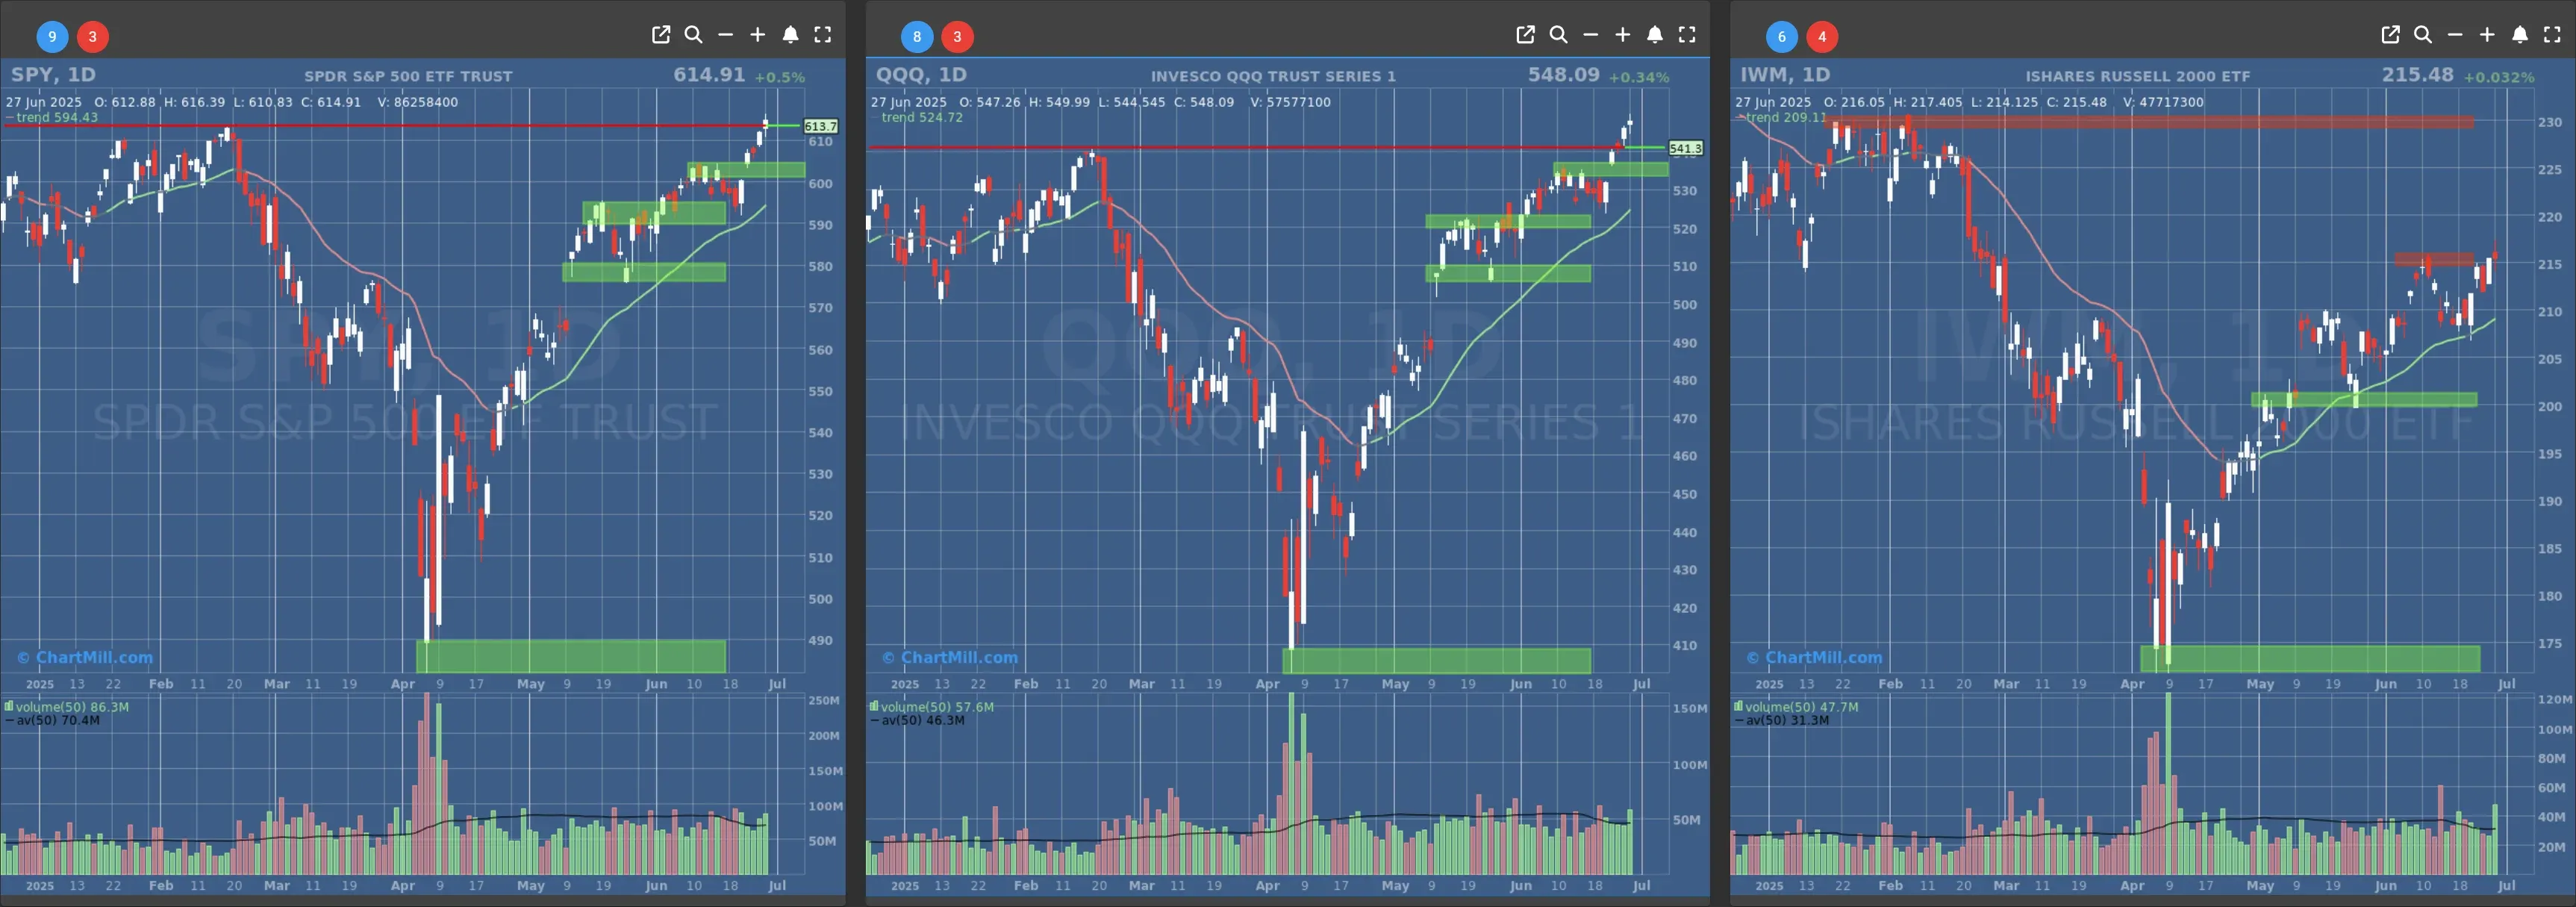
Task: Click QQQ volume(50) 57.6M legend
Action: pos(932,707)
